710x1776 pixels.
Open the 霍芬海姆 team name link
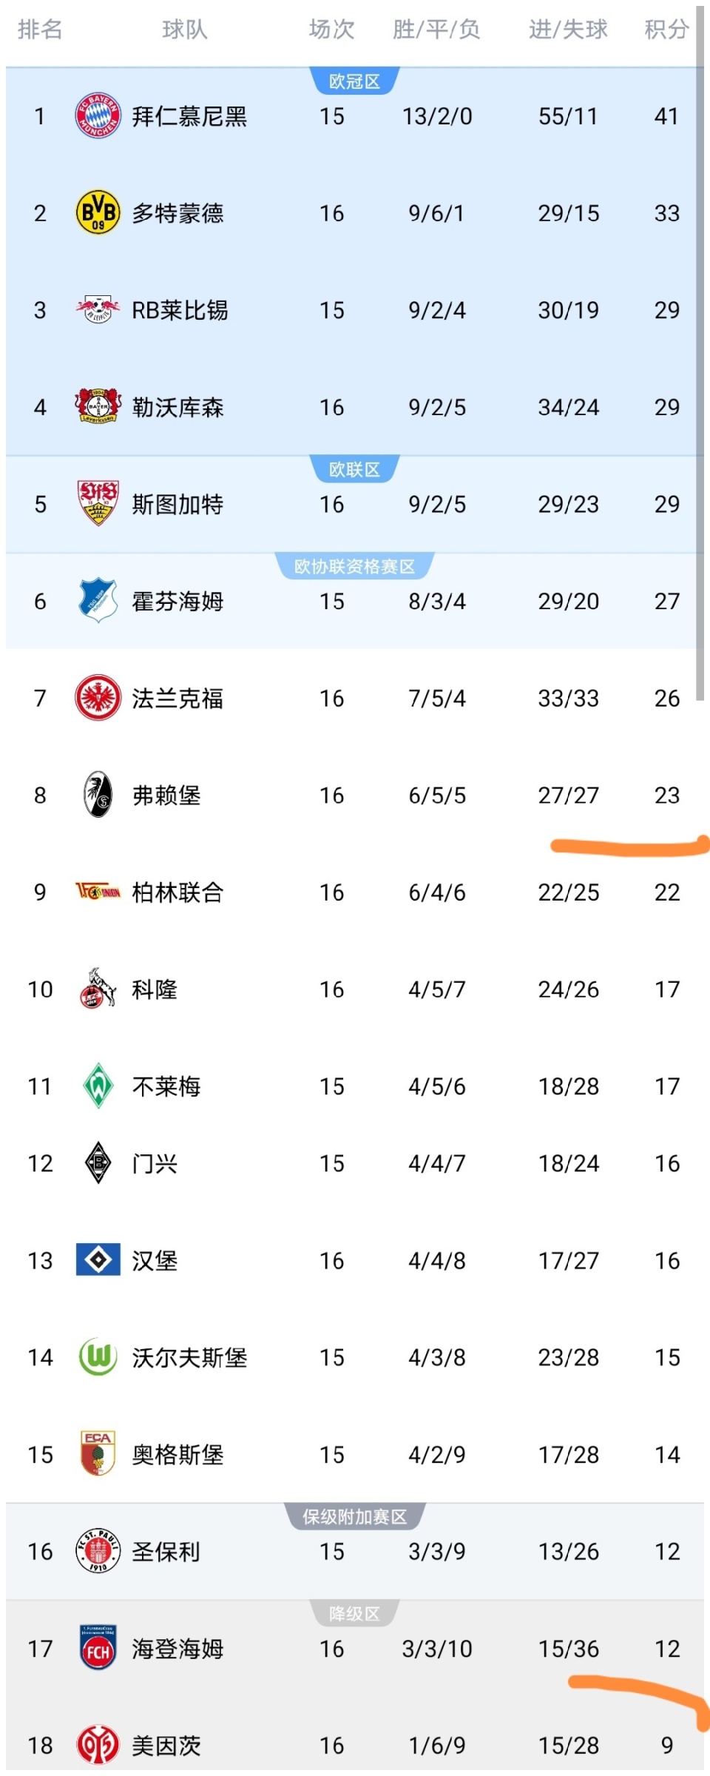coord(177,602)
